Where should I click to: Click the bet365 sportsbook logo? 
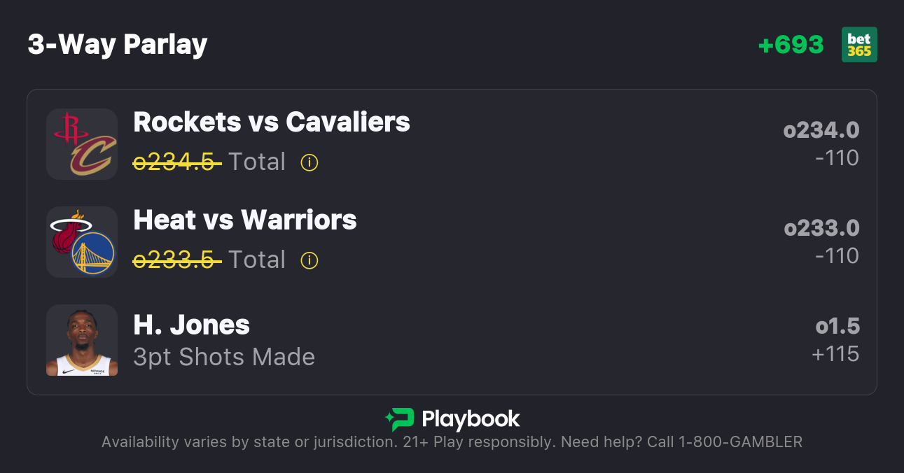click(x=859, y=45)
